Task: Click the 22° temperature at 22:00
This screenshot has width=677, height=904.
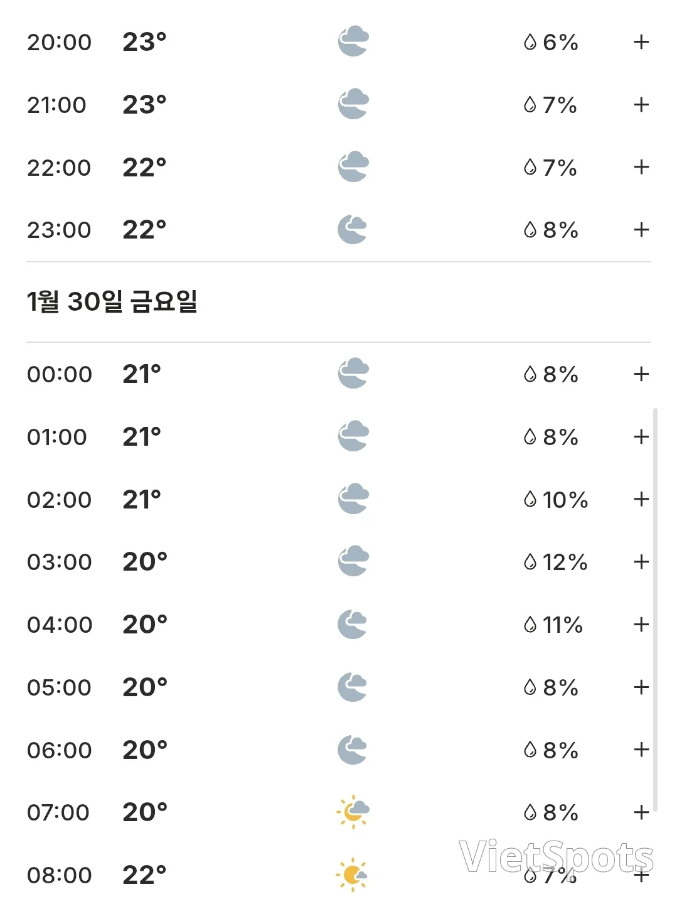Action: click(144, 167)
